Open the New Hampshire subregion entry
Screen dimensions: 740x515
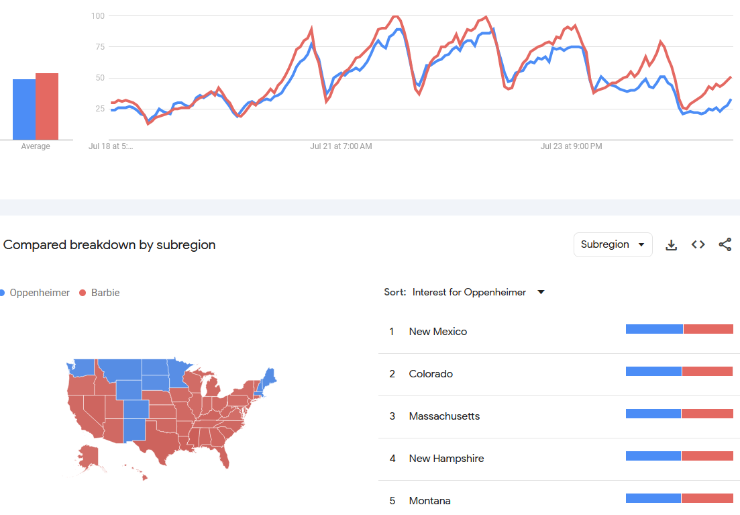click(446, 459)
